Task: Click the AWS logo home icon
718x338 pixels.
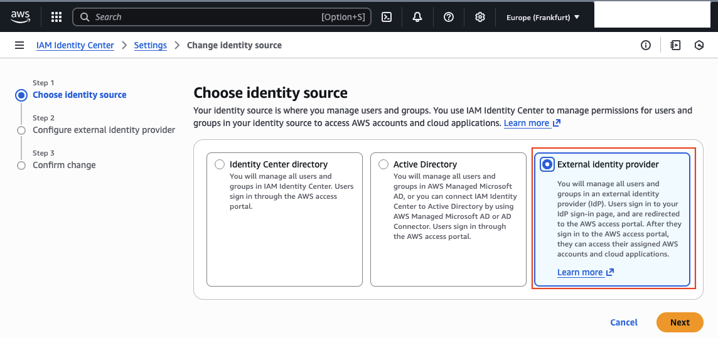Action: click(x=21, y=17)
